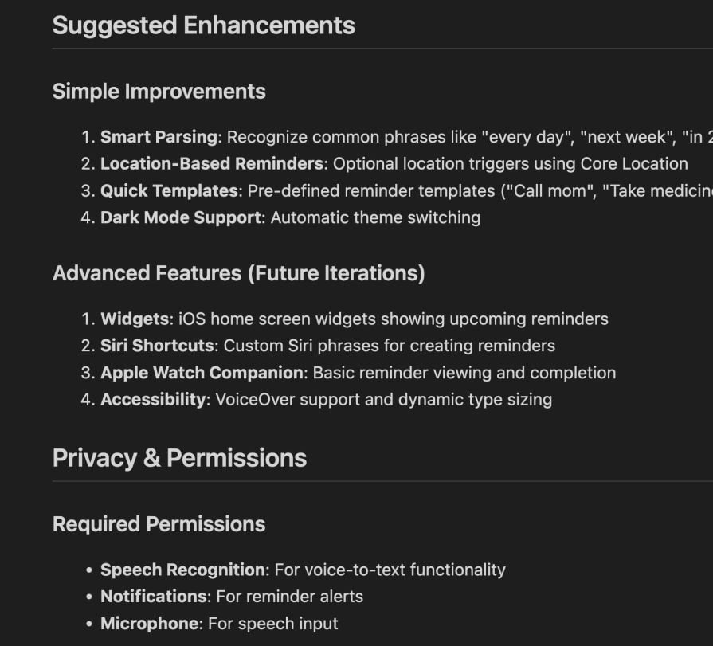Click the Location-Based Reminders bold term

(212, 164)
